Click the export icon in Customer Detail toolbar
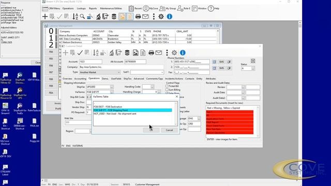 pyautogui.click(x=119, y=53)
